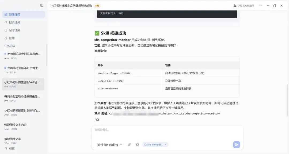This screenshot has width=289, height=154.
Task: Send message with the blue arrow button
Action: [237, 145]
